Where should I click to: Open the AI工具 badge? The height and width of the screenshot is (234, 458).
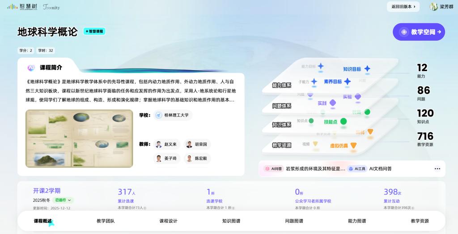coord(357,169)
